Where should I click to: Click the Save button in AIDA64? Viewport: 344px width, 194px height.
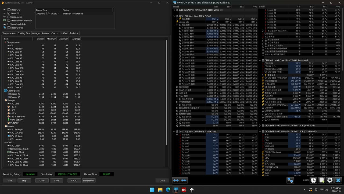56,181
